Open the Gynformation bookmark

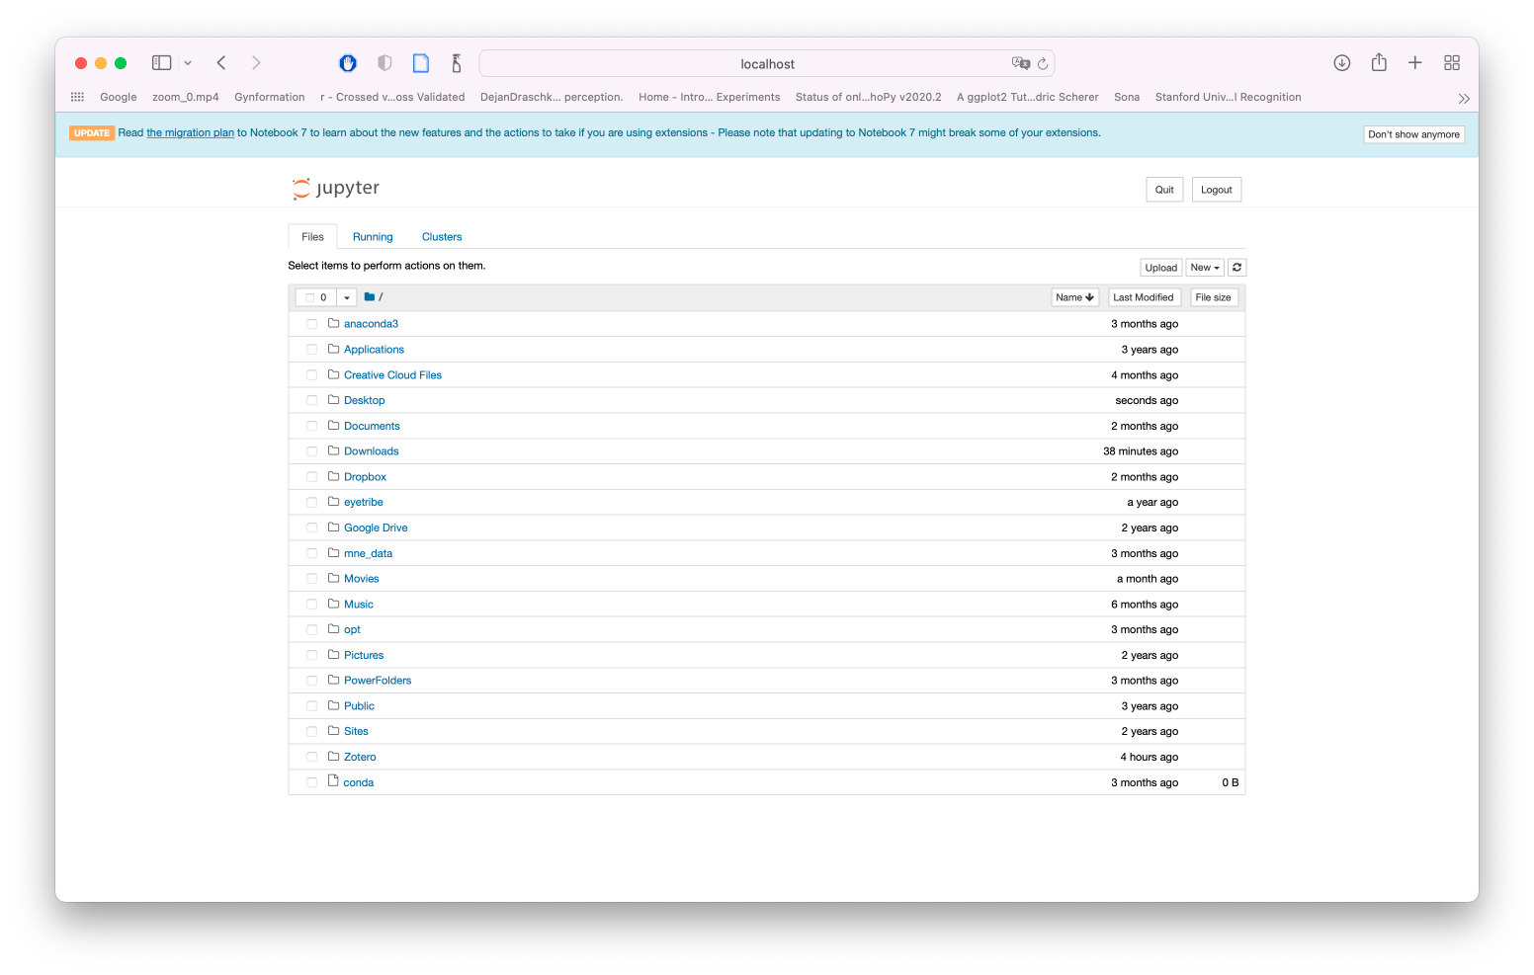point(270,97)
